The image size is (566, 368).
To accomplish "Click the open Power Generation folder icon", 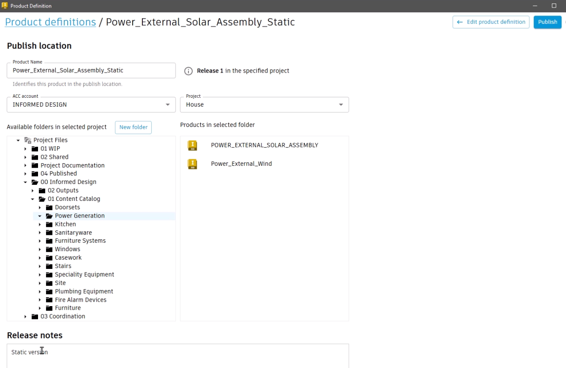I will (49, 216).
